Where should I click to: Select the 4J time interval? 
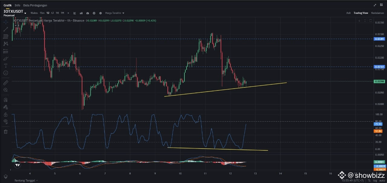52,13
